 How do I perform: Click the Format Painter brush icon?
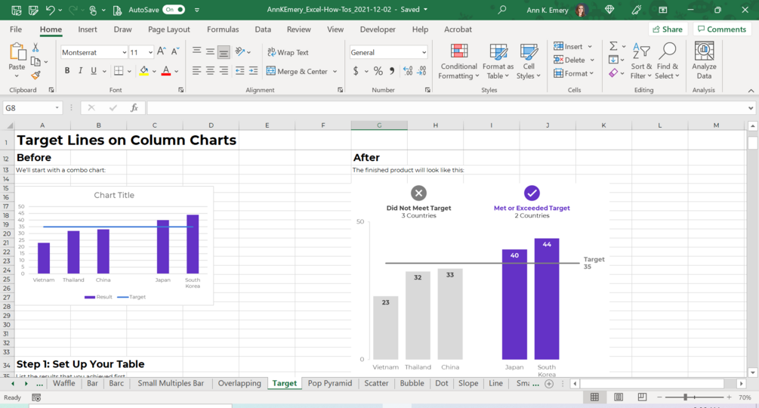click(x=35, y=75)
